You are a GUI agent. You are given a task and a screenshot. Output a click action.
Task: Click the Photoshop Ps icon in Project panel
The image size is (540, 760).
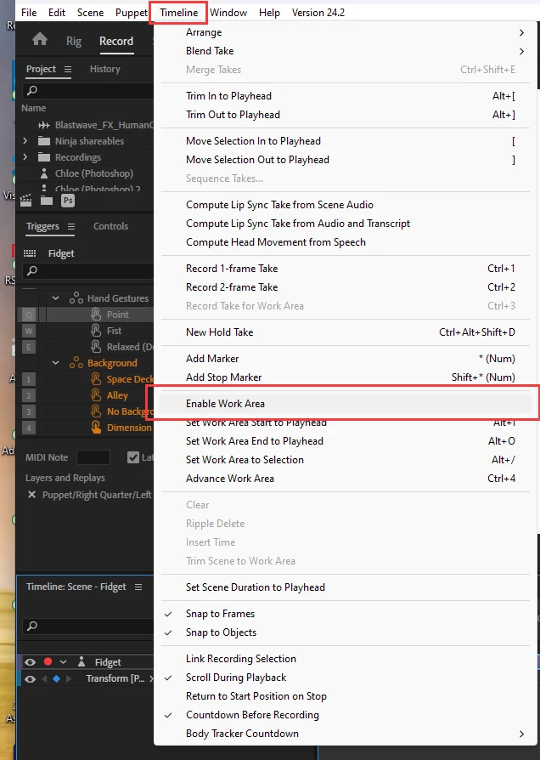coord(68,200)
